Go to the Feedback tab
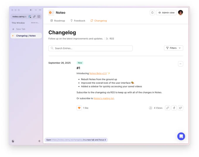The height and width of the screenshot is (157, 199). tap(78, 21)
